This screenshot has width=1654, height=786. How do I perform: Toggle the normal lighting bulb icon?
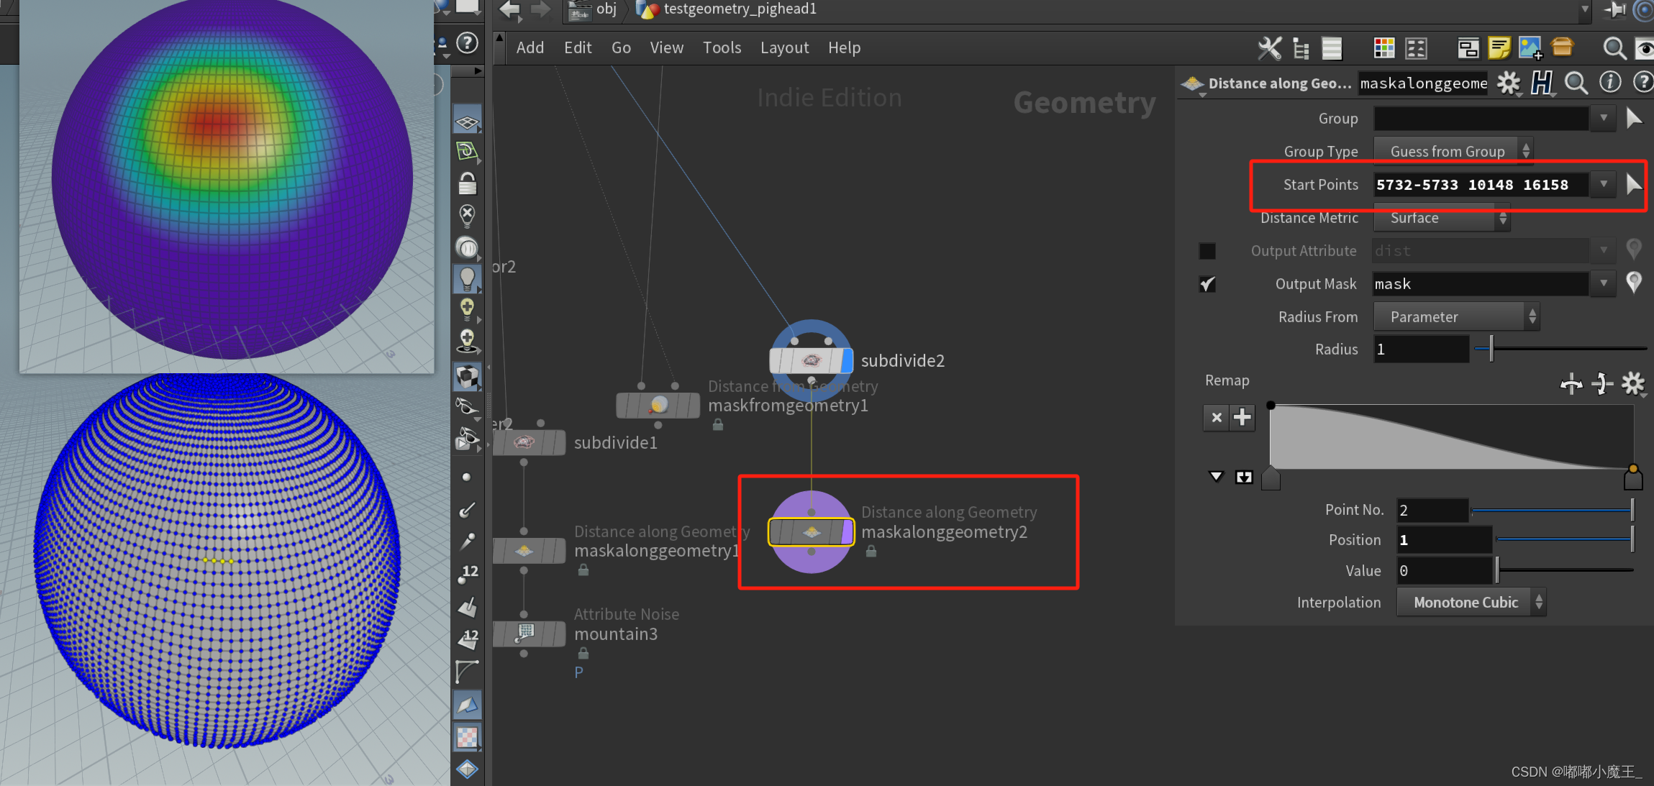coord(467,279)
